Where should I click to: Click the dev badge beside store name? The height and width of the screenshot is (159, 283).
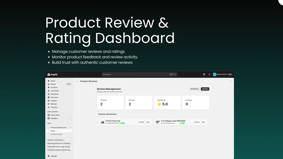pos(230,75)
